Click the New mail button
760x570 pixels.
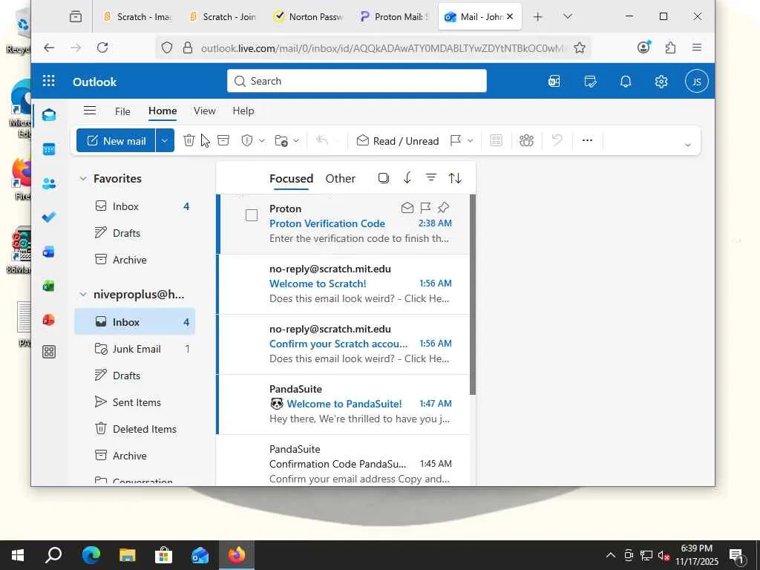coord(116,140)
